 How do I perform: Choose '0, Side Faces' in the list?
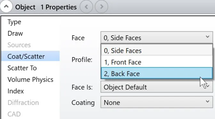click(x=157, y=51)
